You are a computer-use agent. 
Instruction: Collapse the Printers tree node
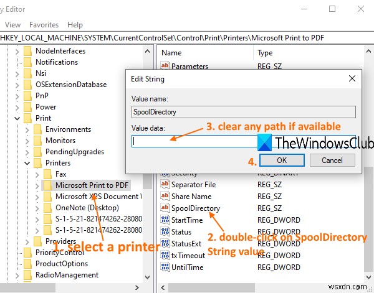pos(27,163)
